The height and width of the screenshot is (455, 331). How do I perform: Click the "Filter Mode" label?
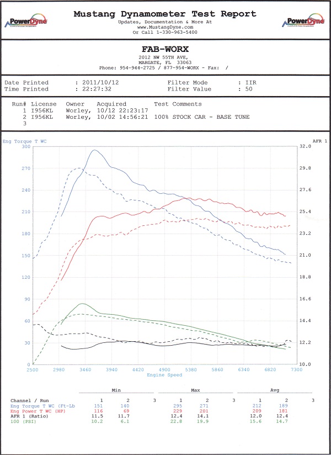pyautogui.click(x=188, y=83)
